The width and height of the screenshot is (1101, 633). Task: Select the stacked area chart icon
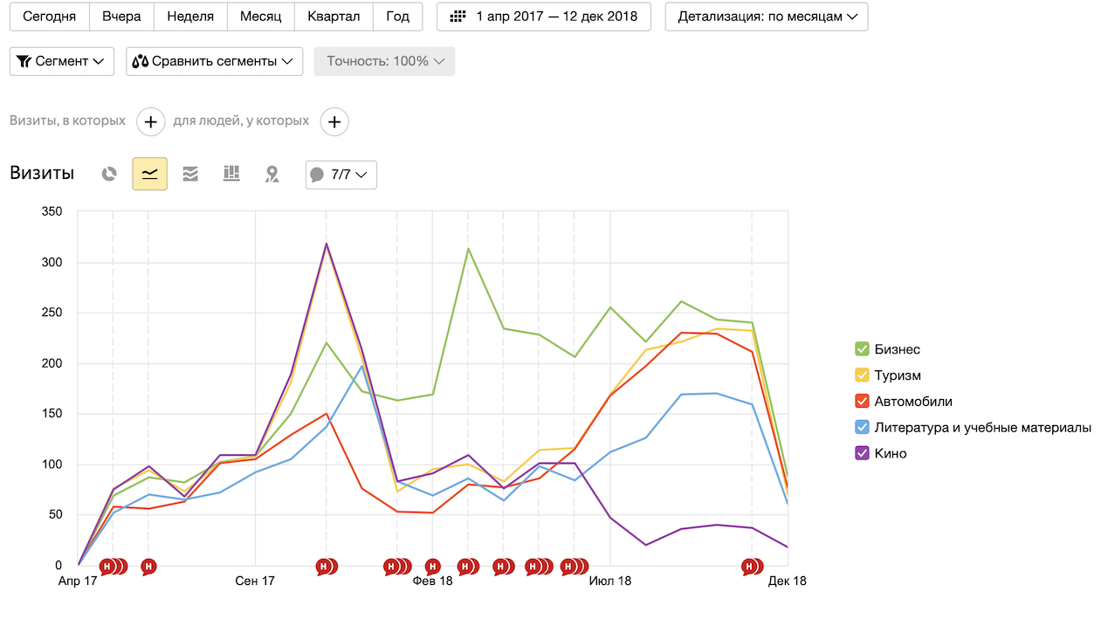pyautogui.click(x=190, y=174)
